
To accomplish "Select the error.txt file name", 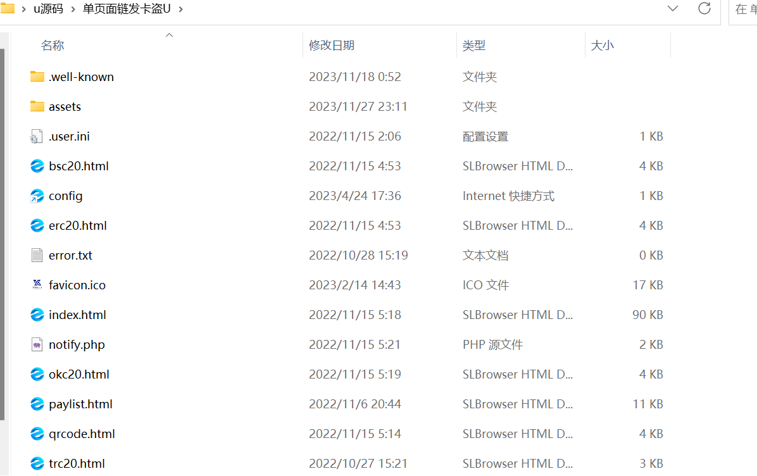I will point(70,255).
